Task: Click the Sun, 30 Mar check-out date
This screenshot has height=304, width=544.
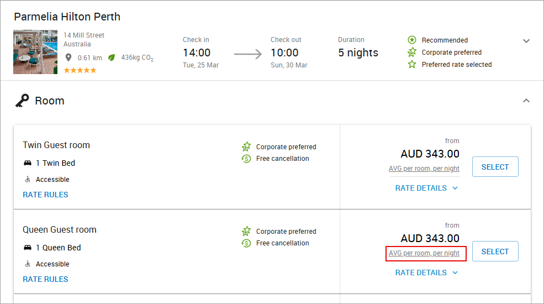Action: tap(289, 65)
